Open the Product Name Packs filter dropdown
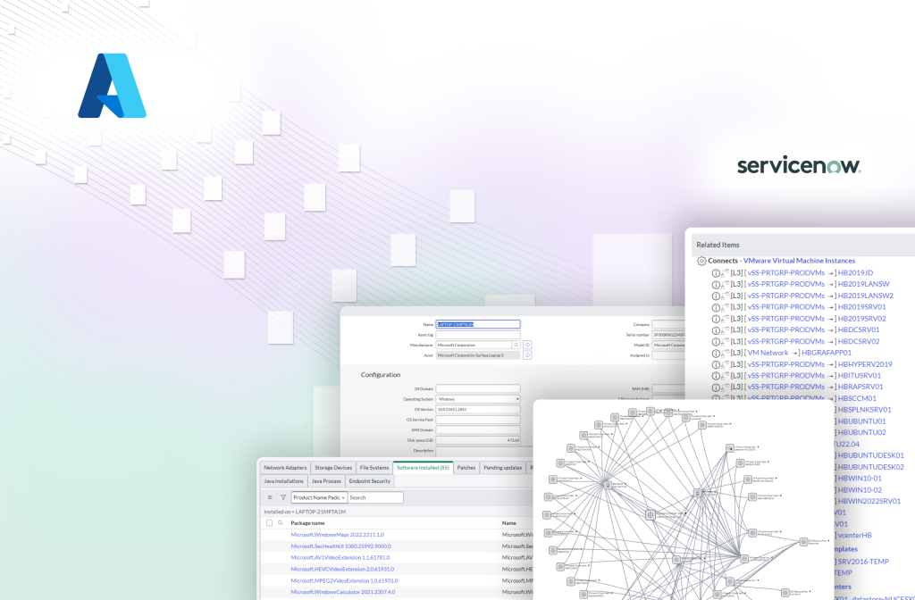Image resolution: width=915 pixels, height=600 pixels. [x=320, y=497]
